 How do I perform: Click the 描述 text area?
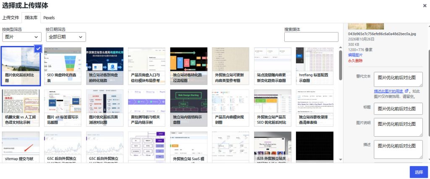[398, 149]
